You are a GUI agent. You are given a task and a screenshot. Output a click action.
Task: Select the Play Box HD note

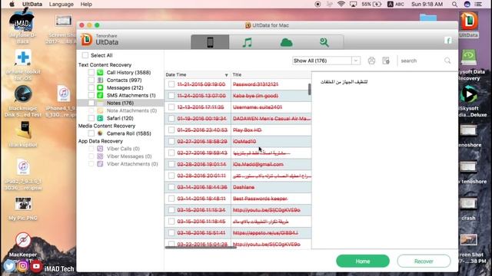pos(238,130)
